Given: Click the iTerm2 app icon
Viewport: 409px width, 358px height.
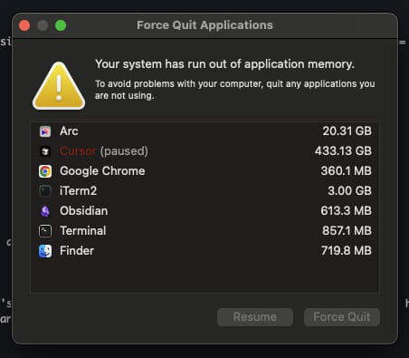Looking at the screenshot, I should tap(45, 191).
